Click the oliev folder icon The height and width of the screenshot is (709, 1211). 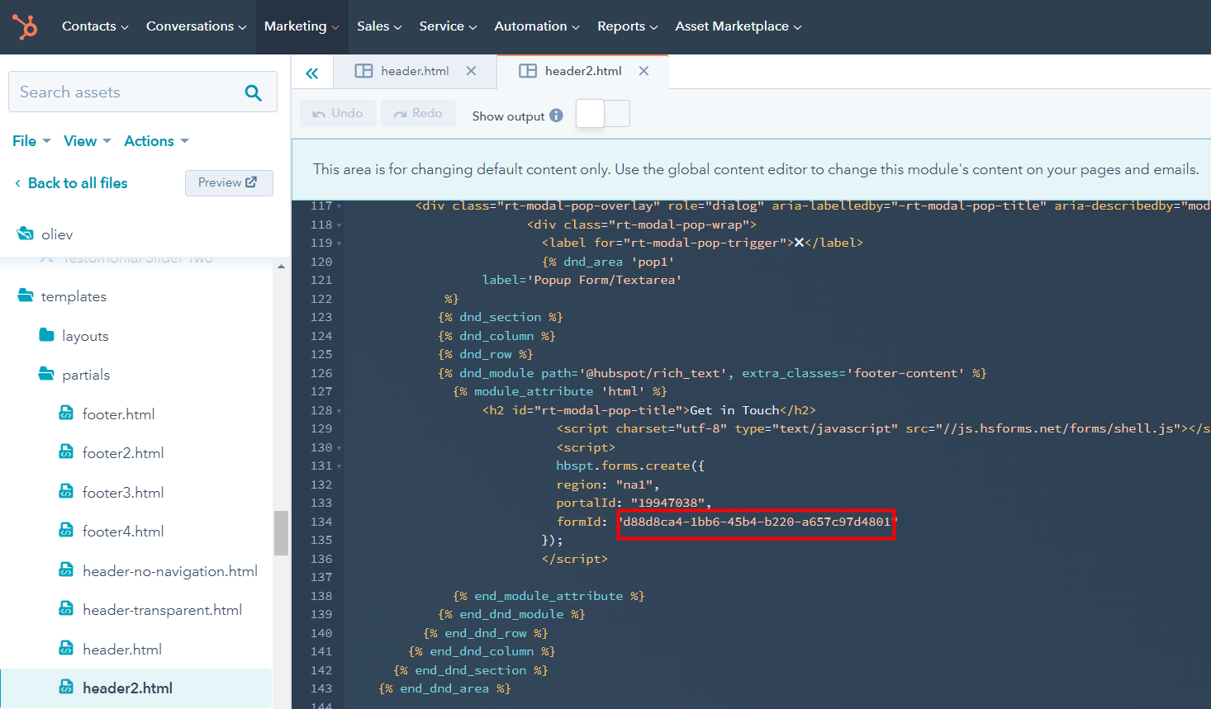(x=26, y=234)
